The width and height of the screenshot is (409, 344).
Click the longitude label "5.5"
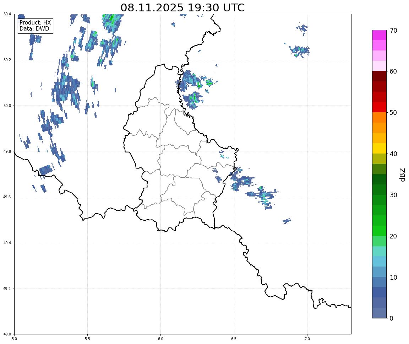87,339
